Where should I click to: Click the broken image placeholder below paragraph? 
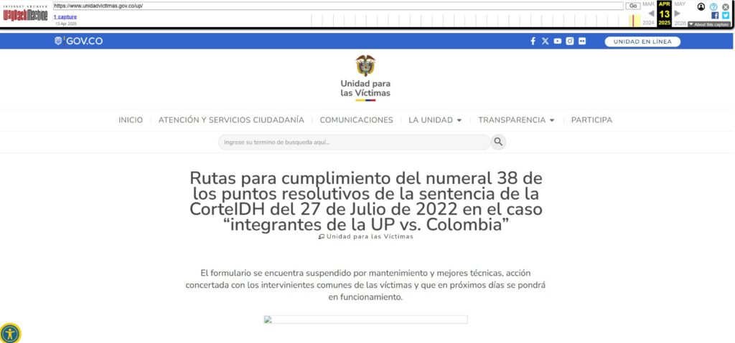(x=365, y=319)
